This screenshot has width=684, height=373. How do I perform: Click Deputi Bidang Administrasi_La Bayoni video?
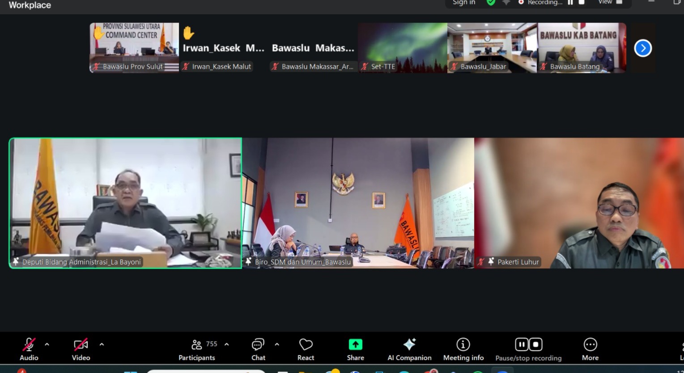tap(125, 203)
